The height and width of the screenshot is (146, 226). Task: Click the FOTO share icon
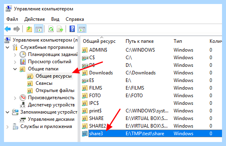pos(85,96)
